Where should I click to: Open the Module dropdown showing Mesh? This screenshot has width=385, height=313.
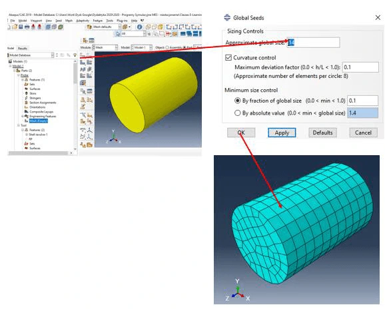point(105,47)
